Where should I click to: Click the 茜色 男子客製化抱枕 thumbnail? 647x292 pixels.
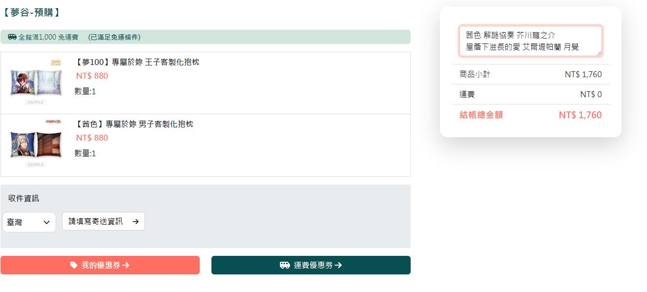(36, 144)
